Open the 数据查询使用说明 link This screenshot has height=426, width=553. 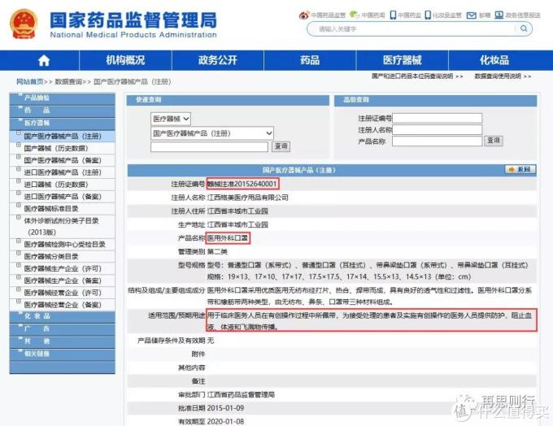click(498, 76)
